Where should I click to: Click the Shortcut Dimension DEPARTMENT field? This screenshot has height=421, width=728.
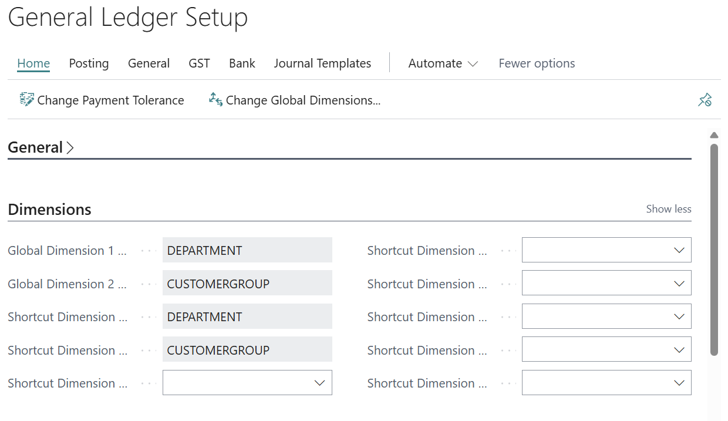247,316
